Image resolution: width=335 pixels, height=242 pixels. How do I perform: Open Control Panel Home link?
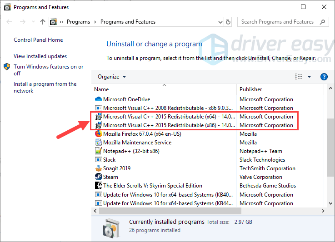tap(38, 40)
